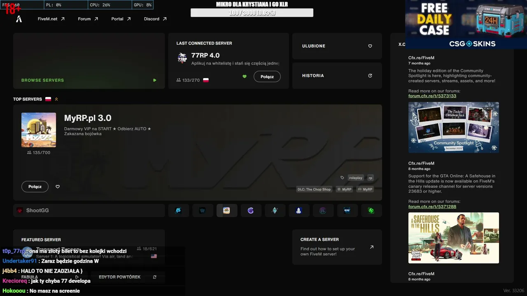Screen dimensions: 527x296
Task: Open the Community Spotlight image
Action: tap(454, 127)
